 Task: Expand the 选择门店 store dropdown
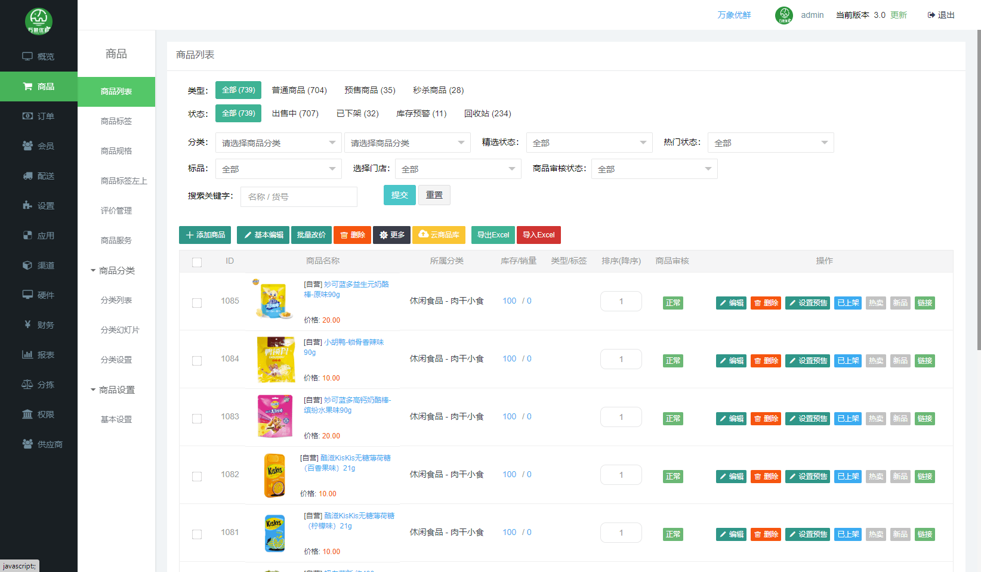[x=458, y=169]
